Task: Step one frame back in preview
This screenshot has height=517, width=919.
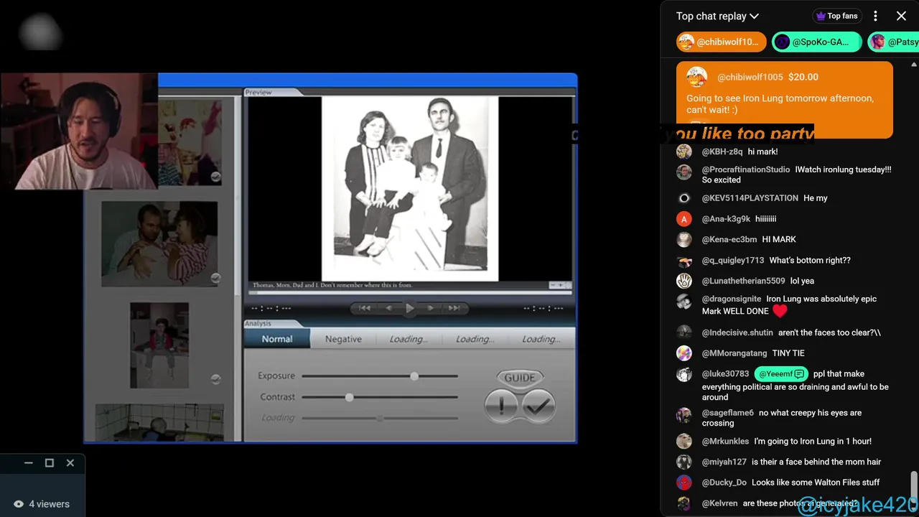Action: 388,308
